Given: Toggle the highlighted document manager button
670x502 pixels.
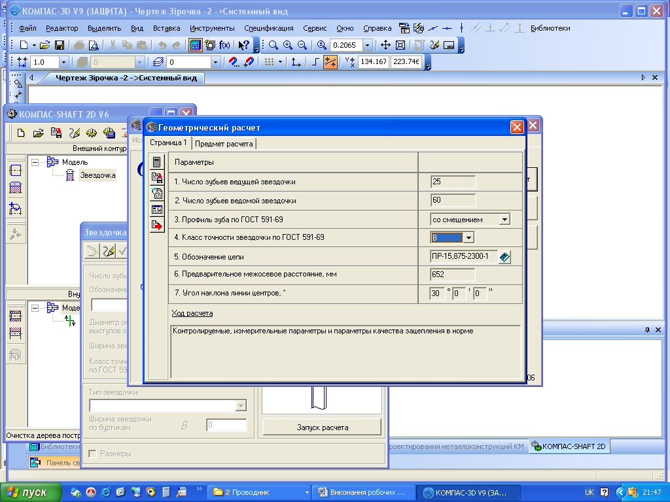Looking at the screenshot, I should (195, 45).
